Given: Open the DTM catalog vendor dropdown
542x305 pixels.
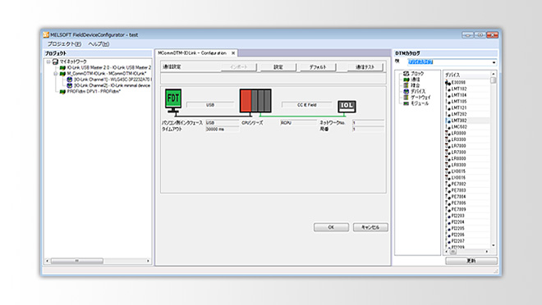Looking at the screenshot, I should [494, 62].
